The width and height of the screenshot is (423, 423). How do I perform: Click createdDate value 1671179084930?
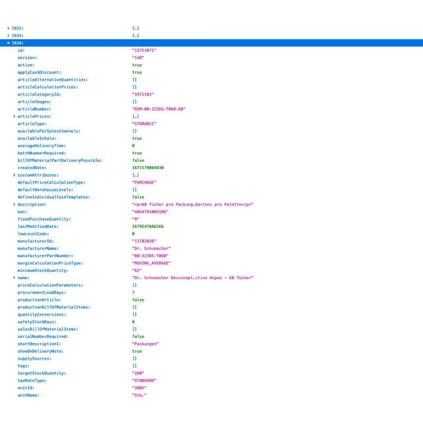148,168
